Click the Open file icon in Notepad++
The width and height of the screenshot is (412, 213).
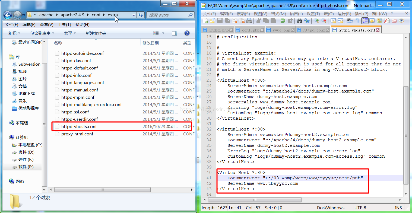[213, 21]
